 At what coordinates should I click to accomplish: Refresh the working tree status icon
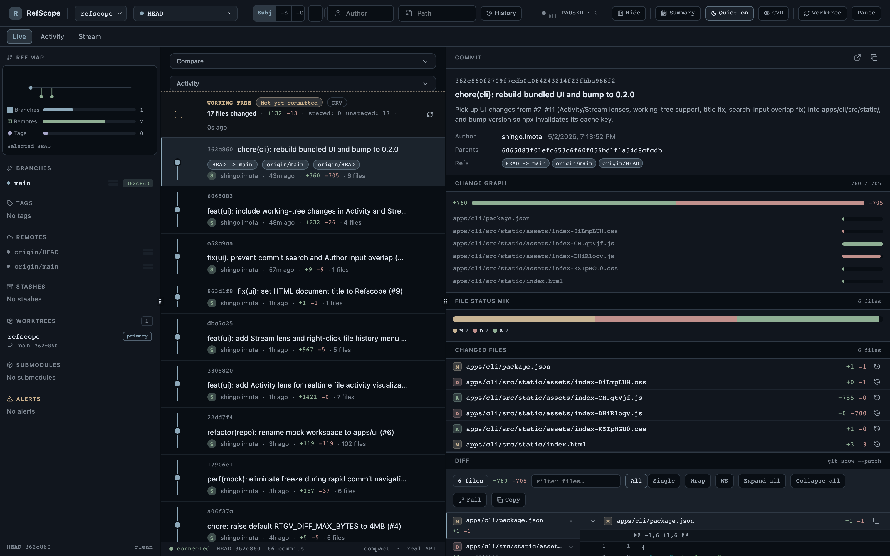click(x=429, y=115)
